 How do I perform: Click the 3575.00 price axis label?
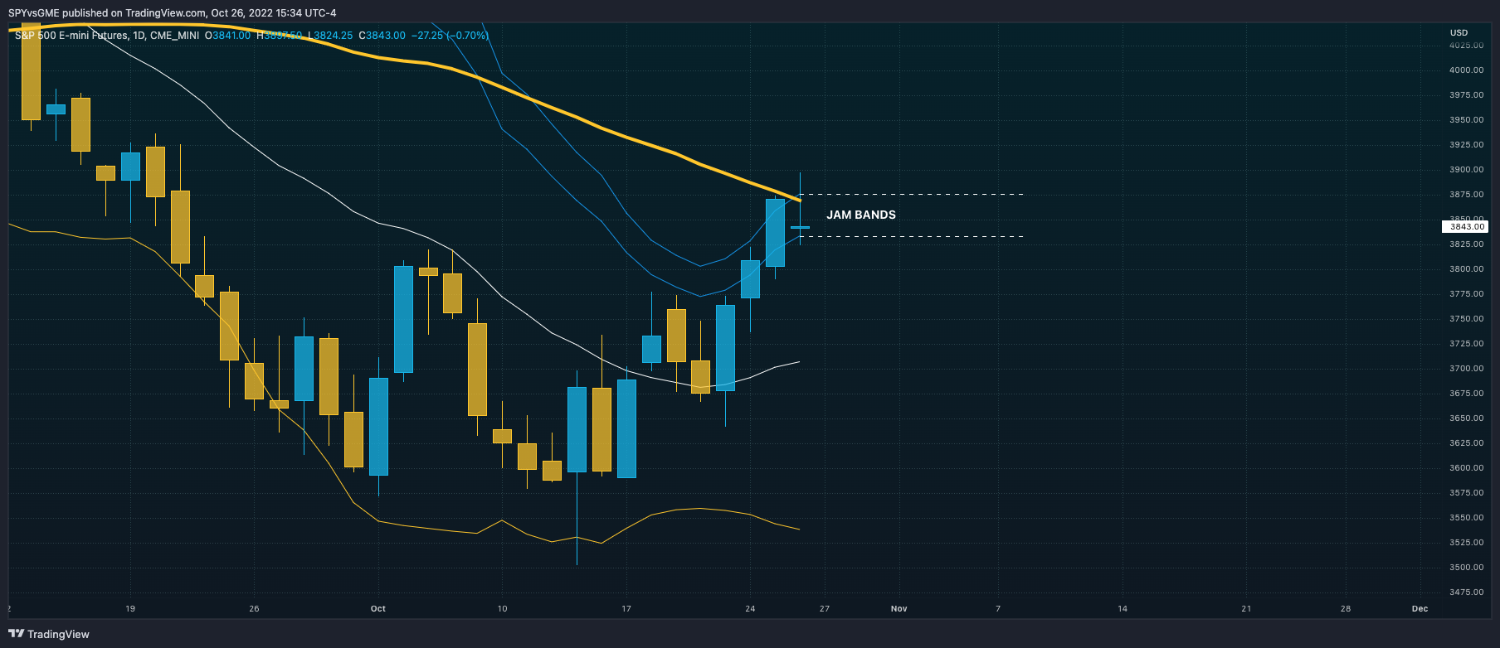[x=1466, y=493]
